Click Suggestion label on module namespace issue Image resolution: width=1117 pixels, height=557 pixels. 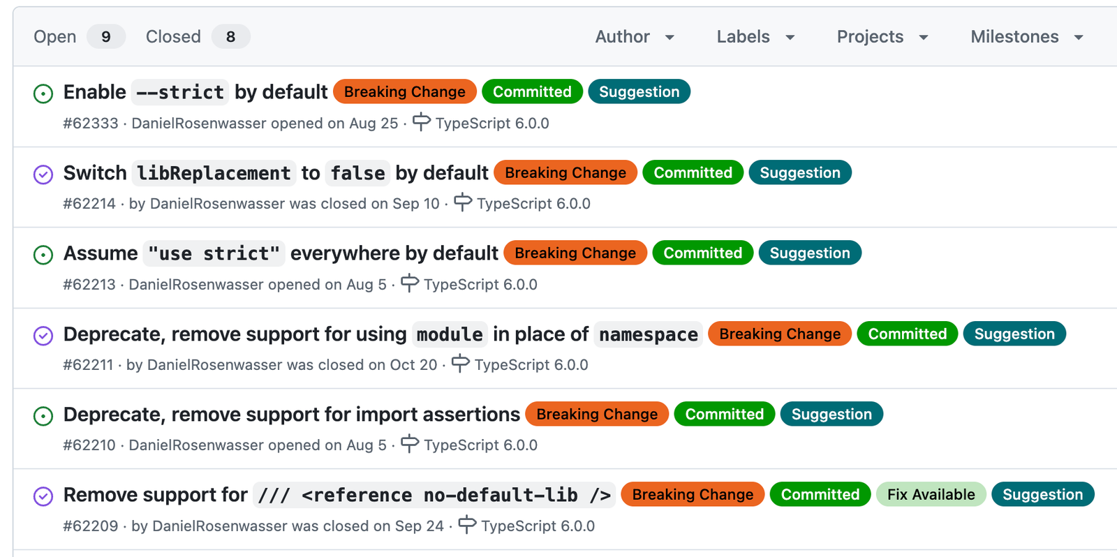(x=1014, y=334)
